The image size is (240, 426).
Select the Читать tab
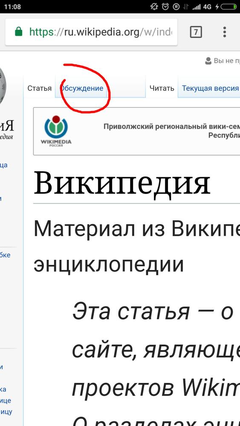[x=162, y=88]
